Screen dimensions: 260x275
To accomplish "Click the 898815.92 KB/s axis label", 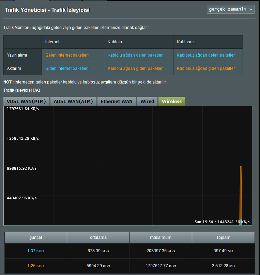I will [x=21, y=168].
